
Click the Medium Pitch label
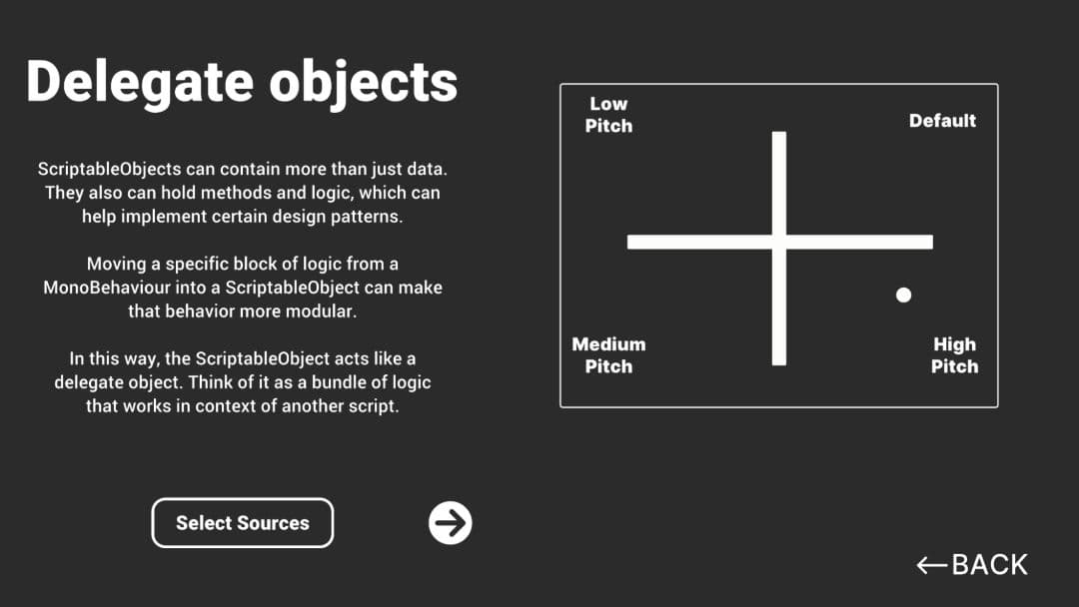(608, 355)
